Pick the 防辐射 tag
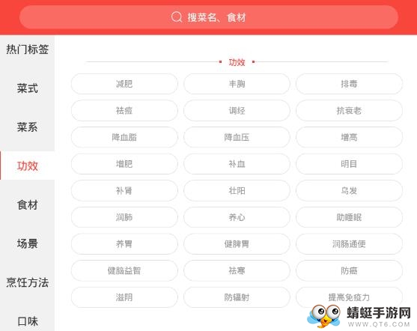The image size is (417, 331). pyautogui.click(x=237, y=297)
